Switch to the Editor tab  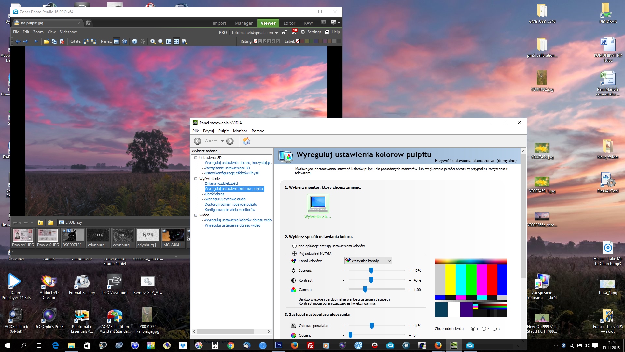coord(289,23)
